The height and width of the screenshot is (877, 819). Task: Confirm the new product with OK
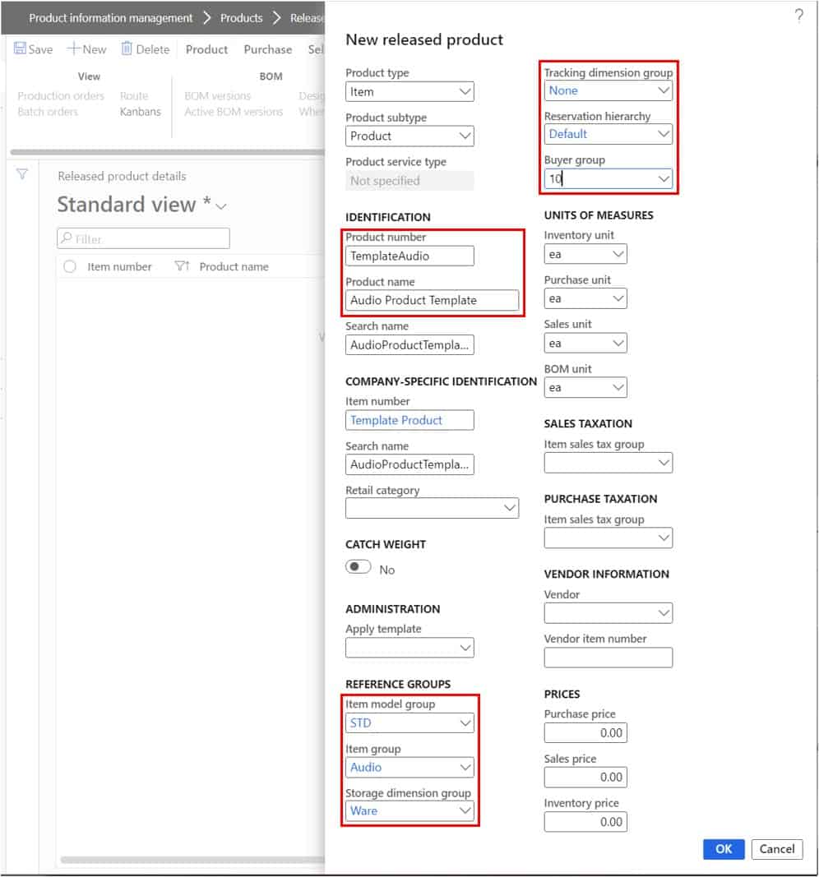pyautogui.click(x=723, y=849)
